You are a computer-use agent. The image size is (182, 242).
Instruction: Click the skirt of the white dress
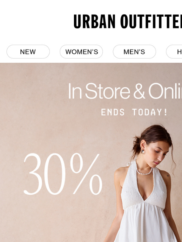coord(145,224)
